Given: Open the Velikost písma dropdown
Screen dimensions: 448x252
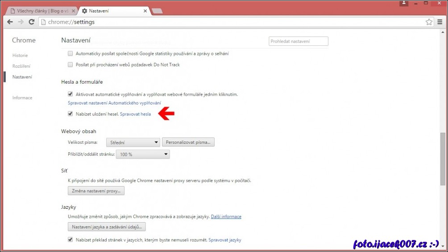Looking at the screenshot, I should [133, 142].
